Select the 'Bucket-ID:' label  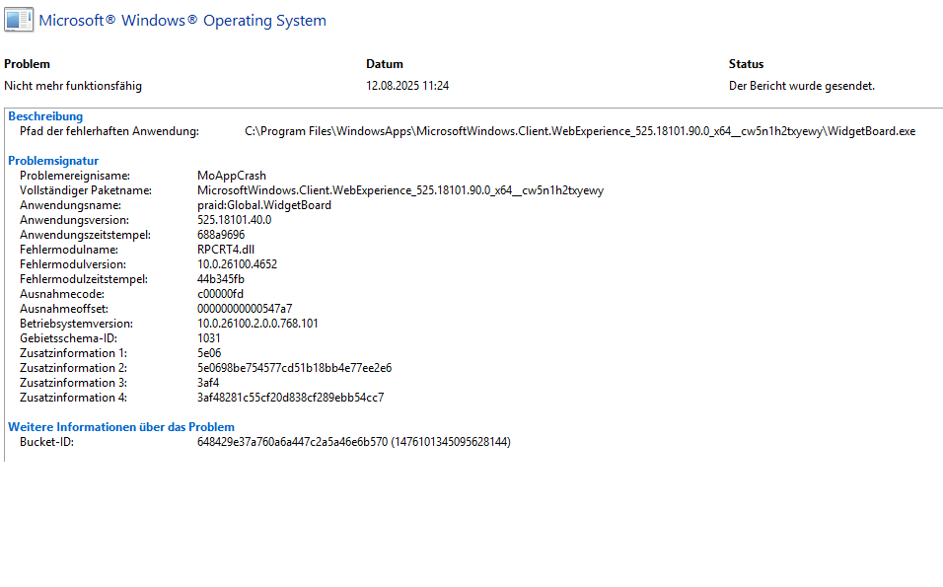pos(47,442)
